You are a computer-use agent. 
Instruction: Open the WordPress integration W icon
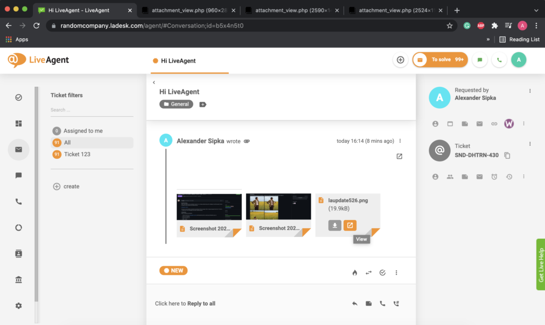pyautogui.click(x=509, y=123)
